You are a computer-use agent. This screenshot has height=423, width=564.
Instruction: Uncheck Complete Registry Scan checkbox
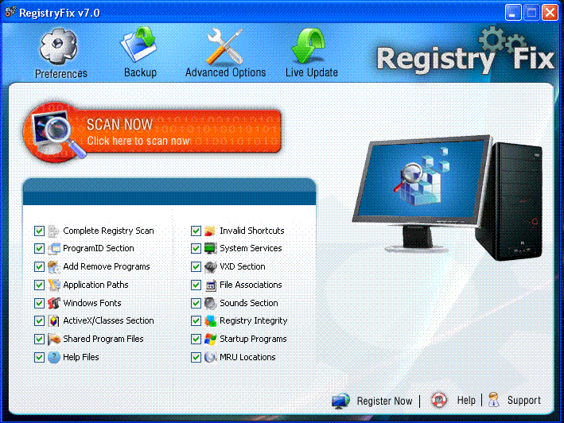click(x=39, y=231)
